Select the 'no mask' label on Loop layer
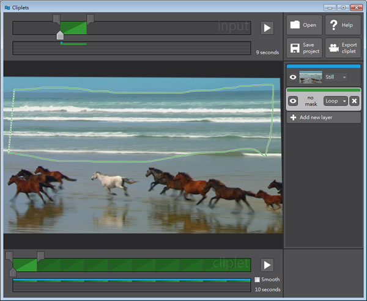 (x=311, y=101)
